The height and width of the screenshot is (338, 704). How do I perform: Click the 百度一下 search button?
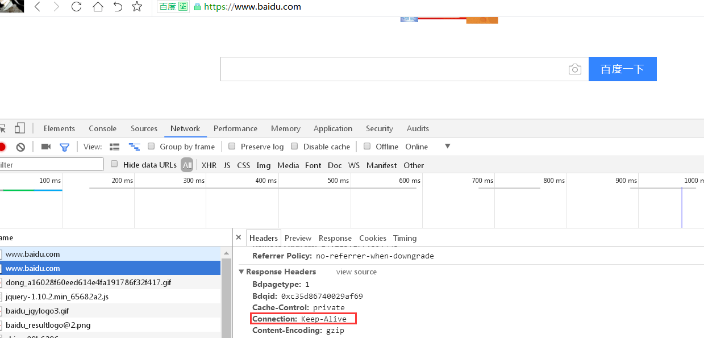pyautogui.click(x=622, y=69)
